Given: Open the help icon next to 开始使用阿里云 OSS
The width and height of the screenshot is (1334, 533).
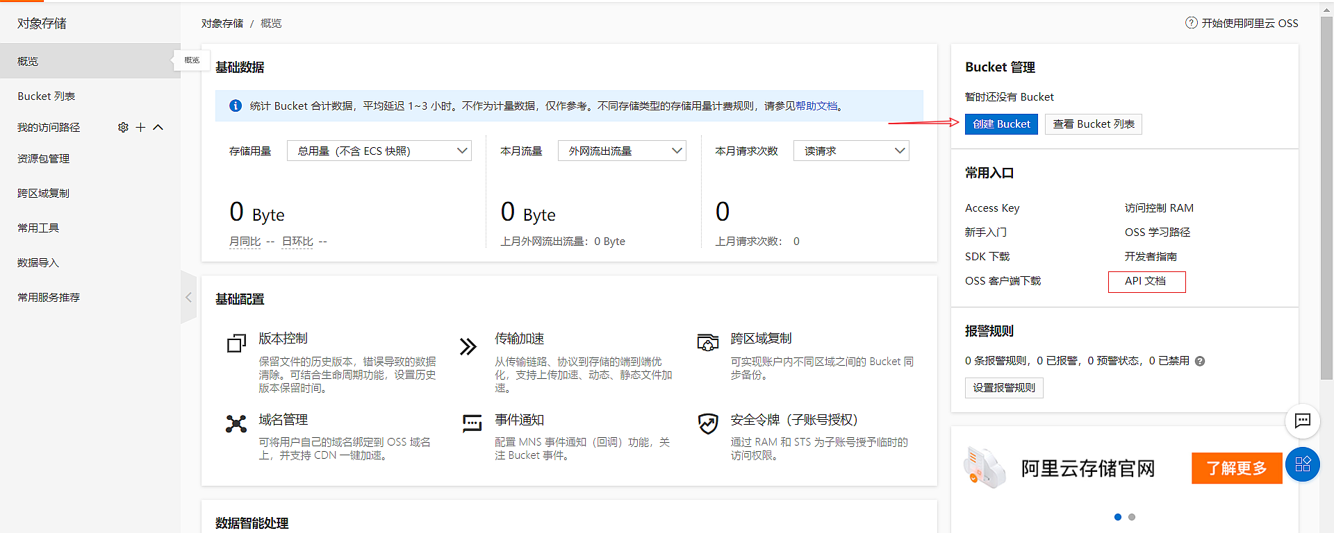Looking at the screenshot, I should click(1191, 23).
